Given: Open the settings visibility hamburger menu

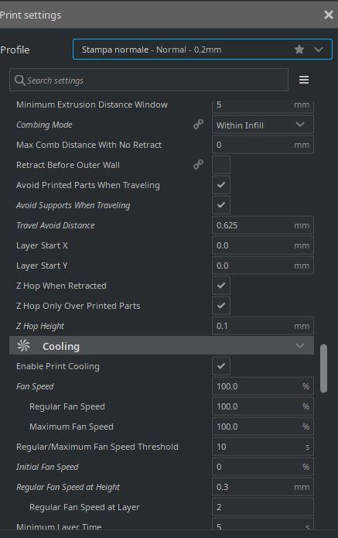Looking at the screenshot, I should [304, 80].
